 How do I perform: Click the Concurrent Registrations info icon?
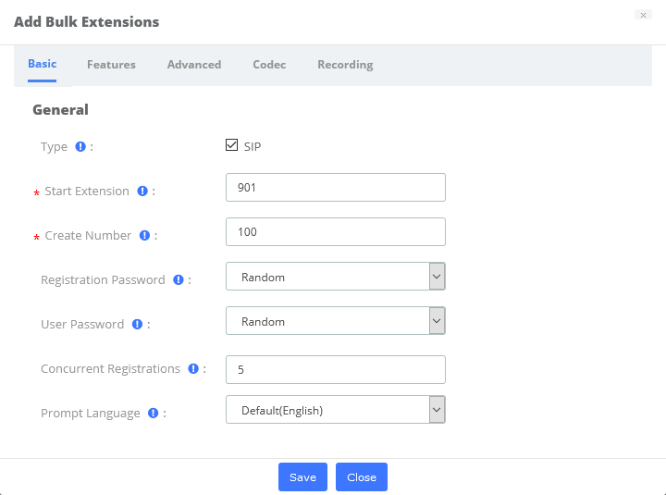[193, 369]
